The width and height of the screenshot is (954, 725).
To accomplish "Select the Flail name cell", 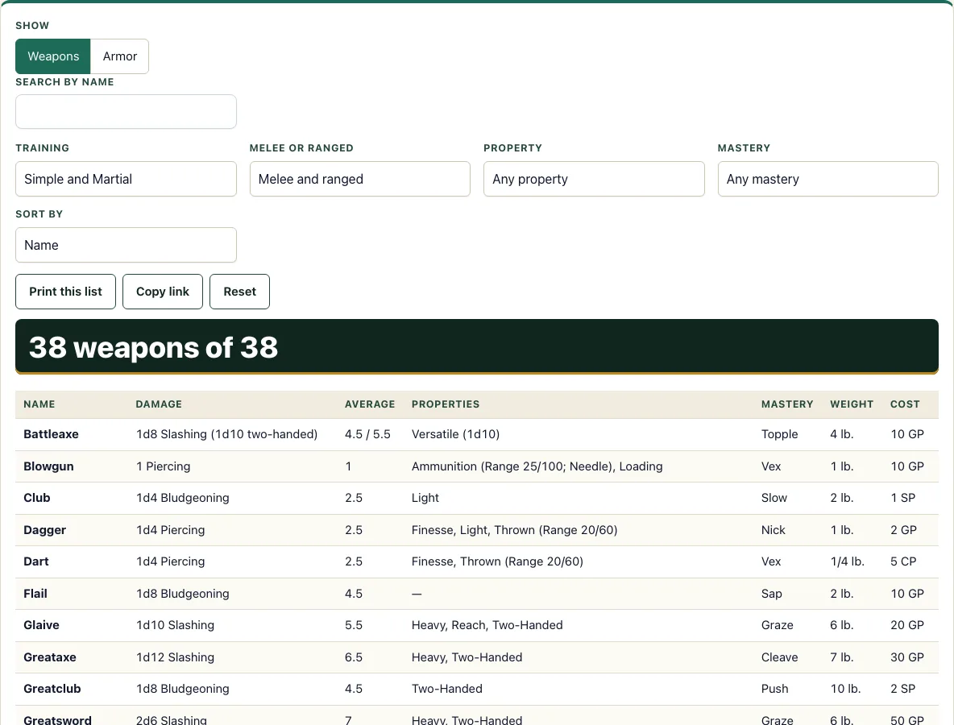I will (x=35, y=594).
